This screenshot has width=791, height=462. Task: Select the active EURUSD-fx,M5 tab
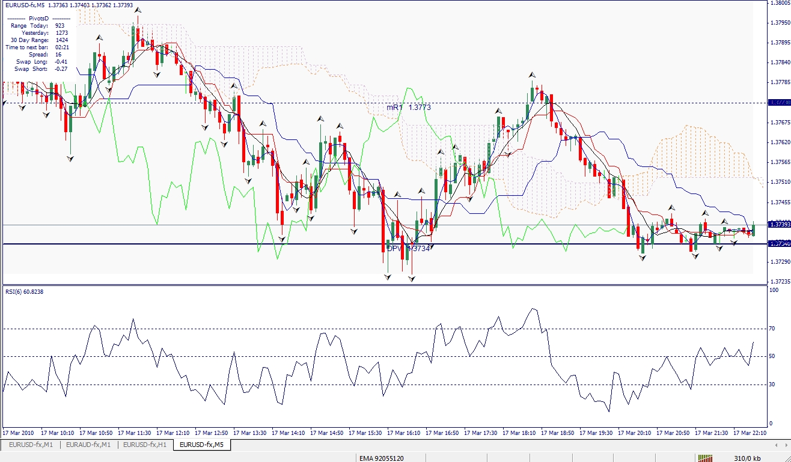click(x=202, y=445)
